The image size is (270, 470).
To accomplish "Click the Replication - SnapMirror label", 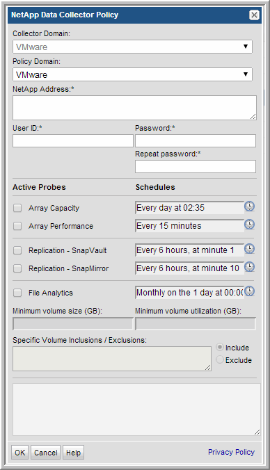I will click(69, 268).
